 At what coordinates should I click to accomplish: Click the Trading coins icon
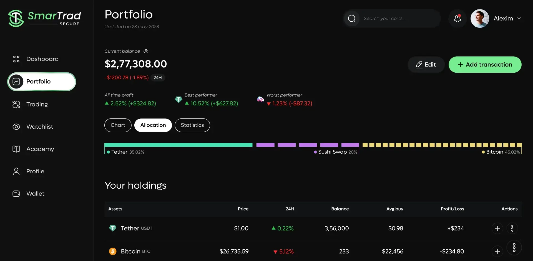pos(16,104)
